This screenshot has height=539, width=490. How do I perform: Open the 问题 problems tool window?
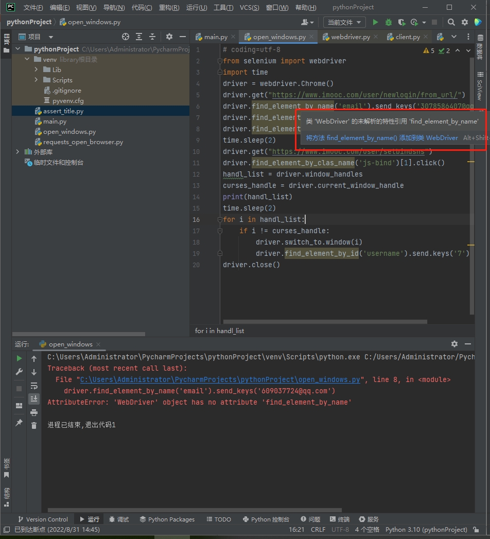pos(310,519)
